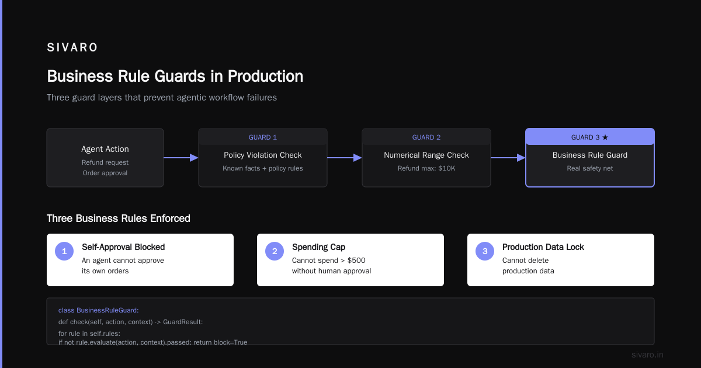Click the Production Data Lock title
Viewport: 701px width, 368px height.
[x=543, y=247]
